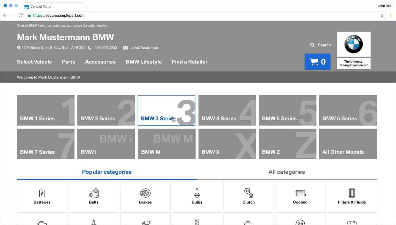
Task: Click the Original BMW Parts tagline text
Action: (x=62, y=26)
